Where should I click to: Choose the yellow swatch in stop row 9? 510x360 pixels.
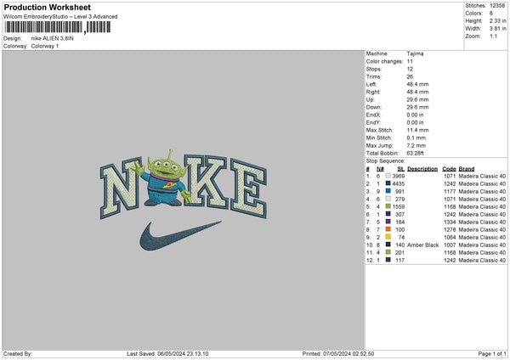coord(388,237)
